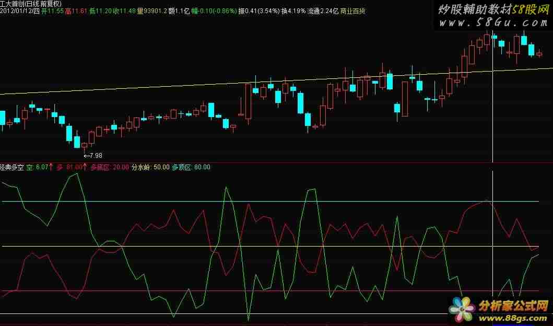This screenshot has height=326, width=553.
Task: Click the sector label 商业百货
Action: 352,11
